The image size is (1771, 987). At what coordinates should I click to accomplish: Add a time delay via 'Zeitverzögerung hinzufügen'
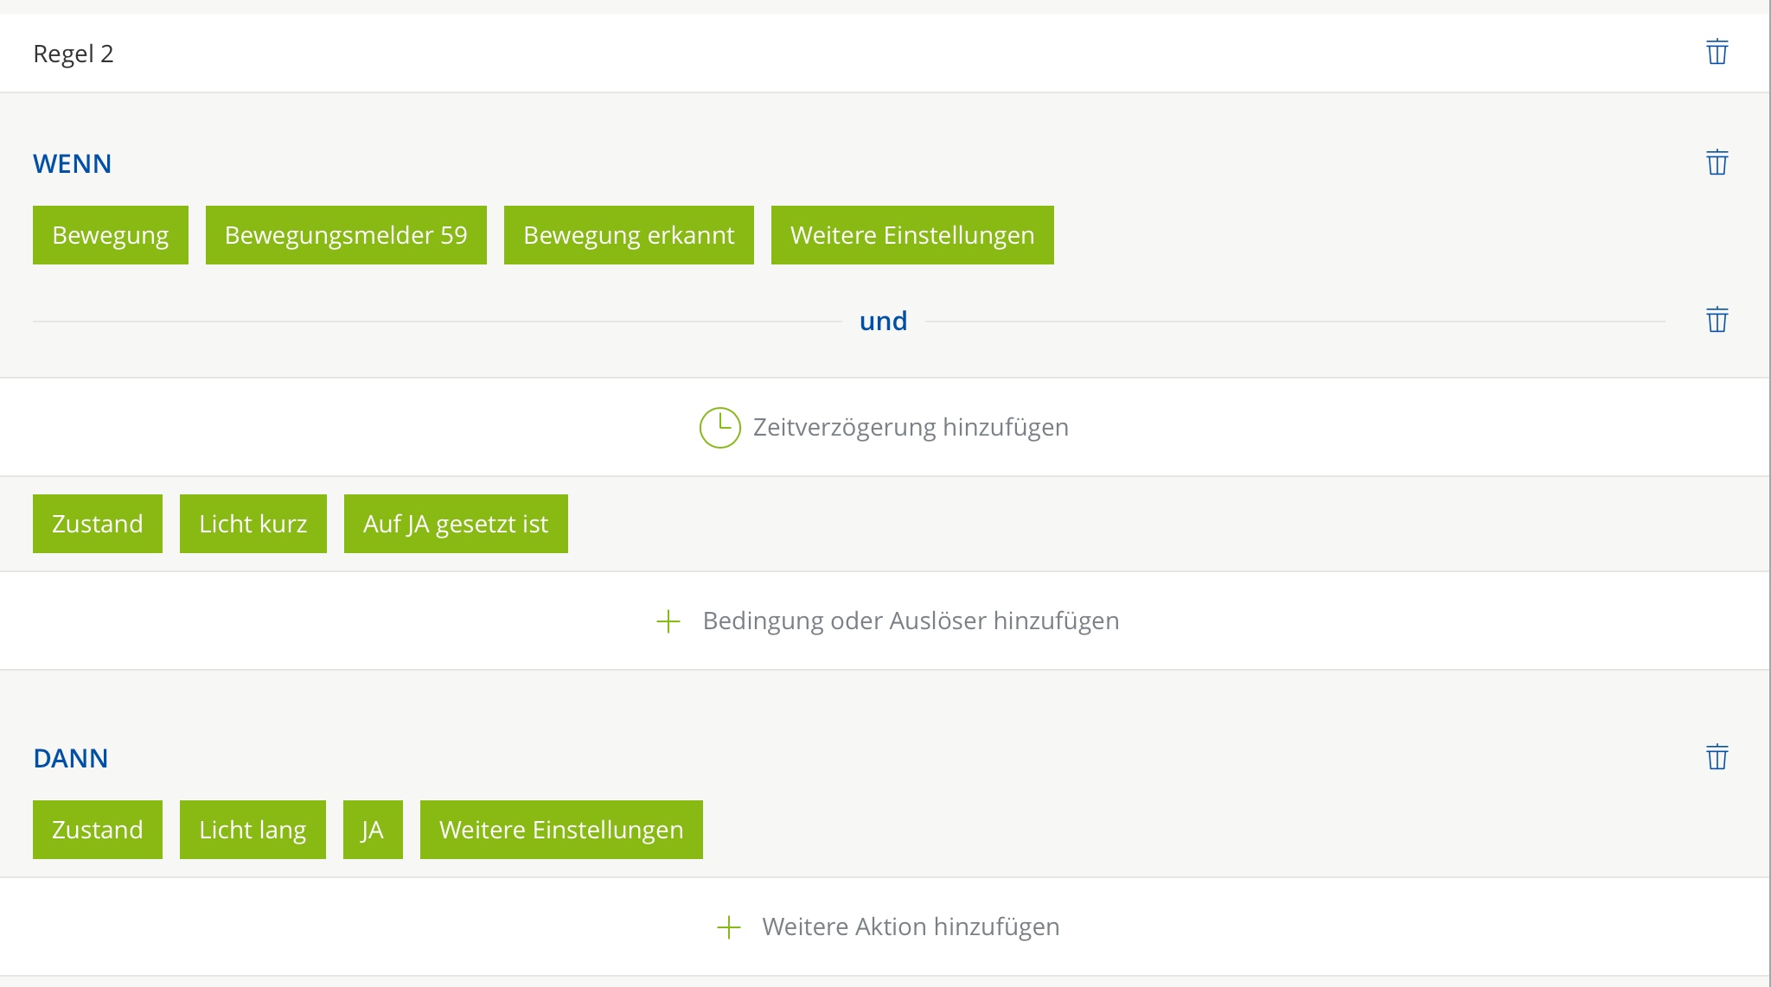click(911, 428)
